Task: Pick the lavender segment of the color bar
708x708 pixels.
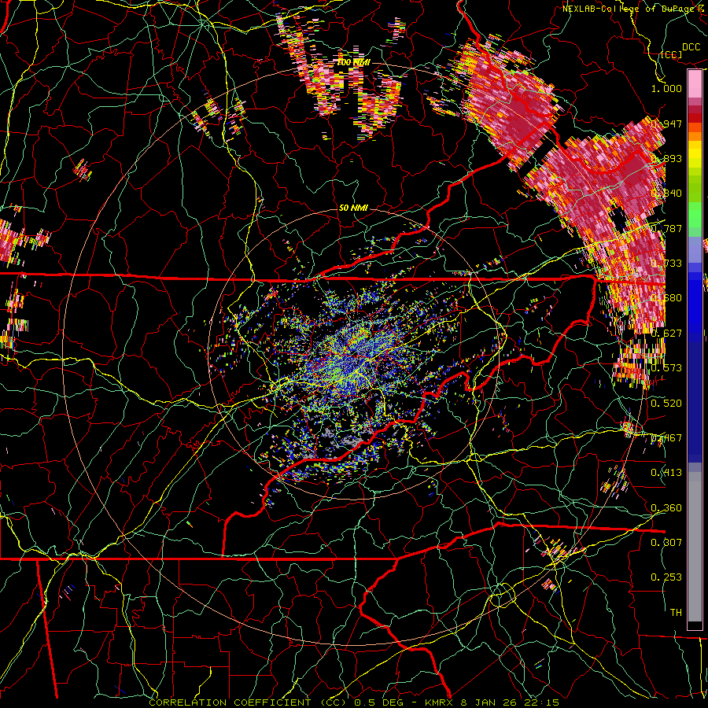Action: [x=695, y=249]
